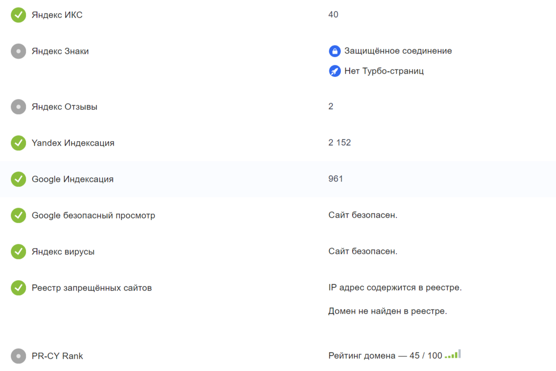Click the blue rocket Турбо-страниц icon
The height and width of the screenshot is (371, 556).
(x=335, y=71)
